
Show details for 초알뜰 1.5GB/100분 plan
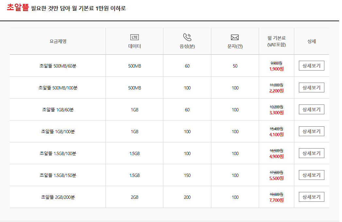pos(312,153)
